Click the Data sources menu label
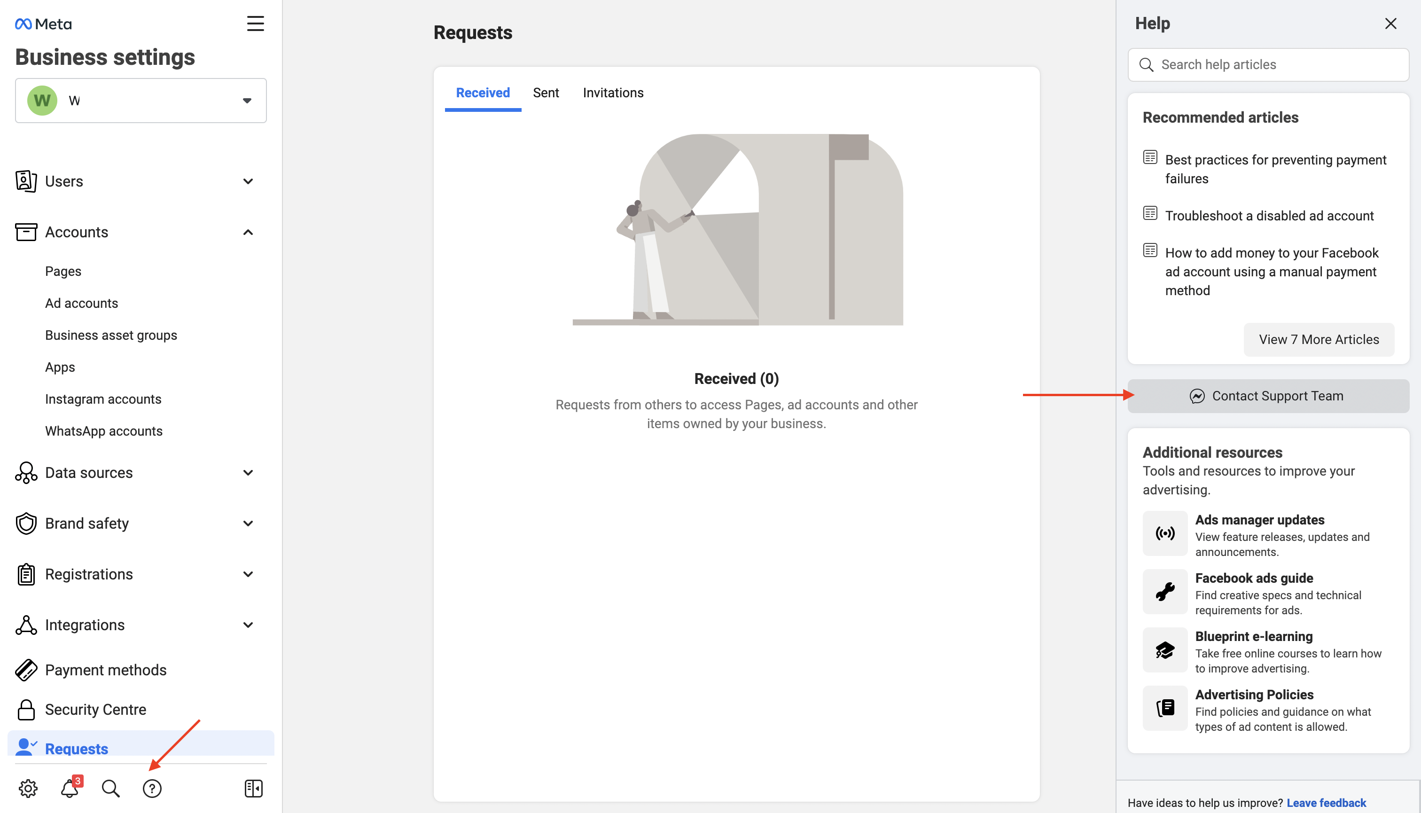The width and height of the screenshot is (1421, 813). click(89, 473)
